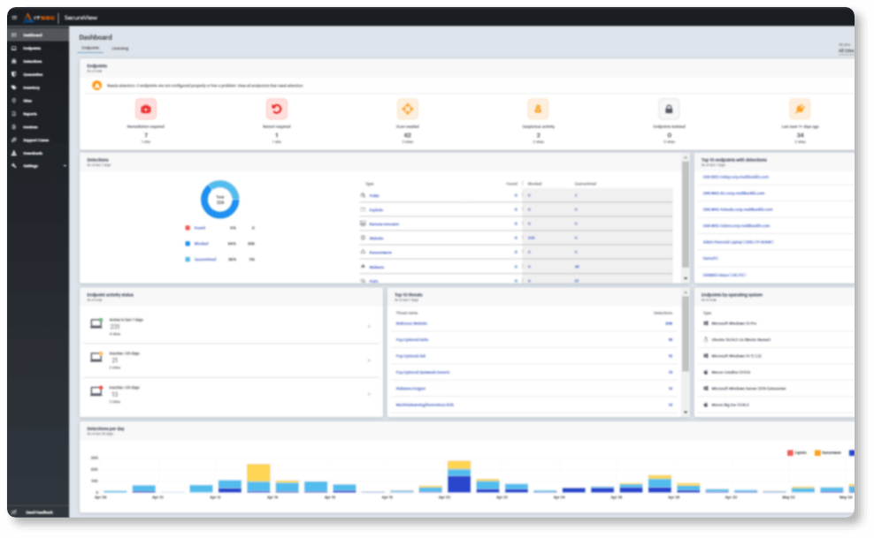Open first endpoint in Top 10 endpoints
The width and height of the screenshot is (874, 538).
click(x=735, y=177)
